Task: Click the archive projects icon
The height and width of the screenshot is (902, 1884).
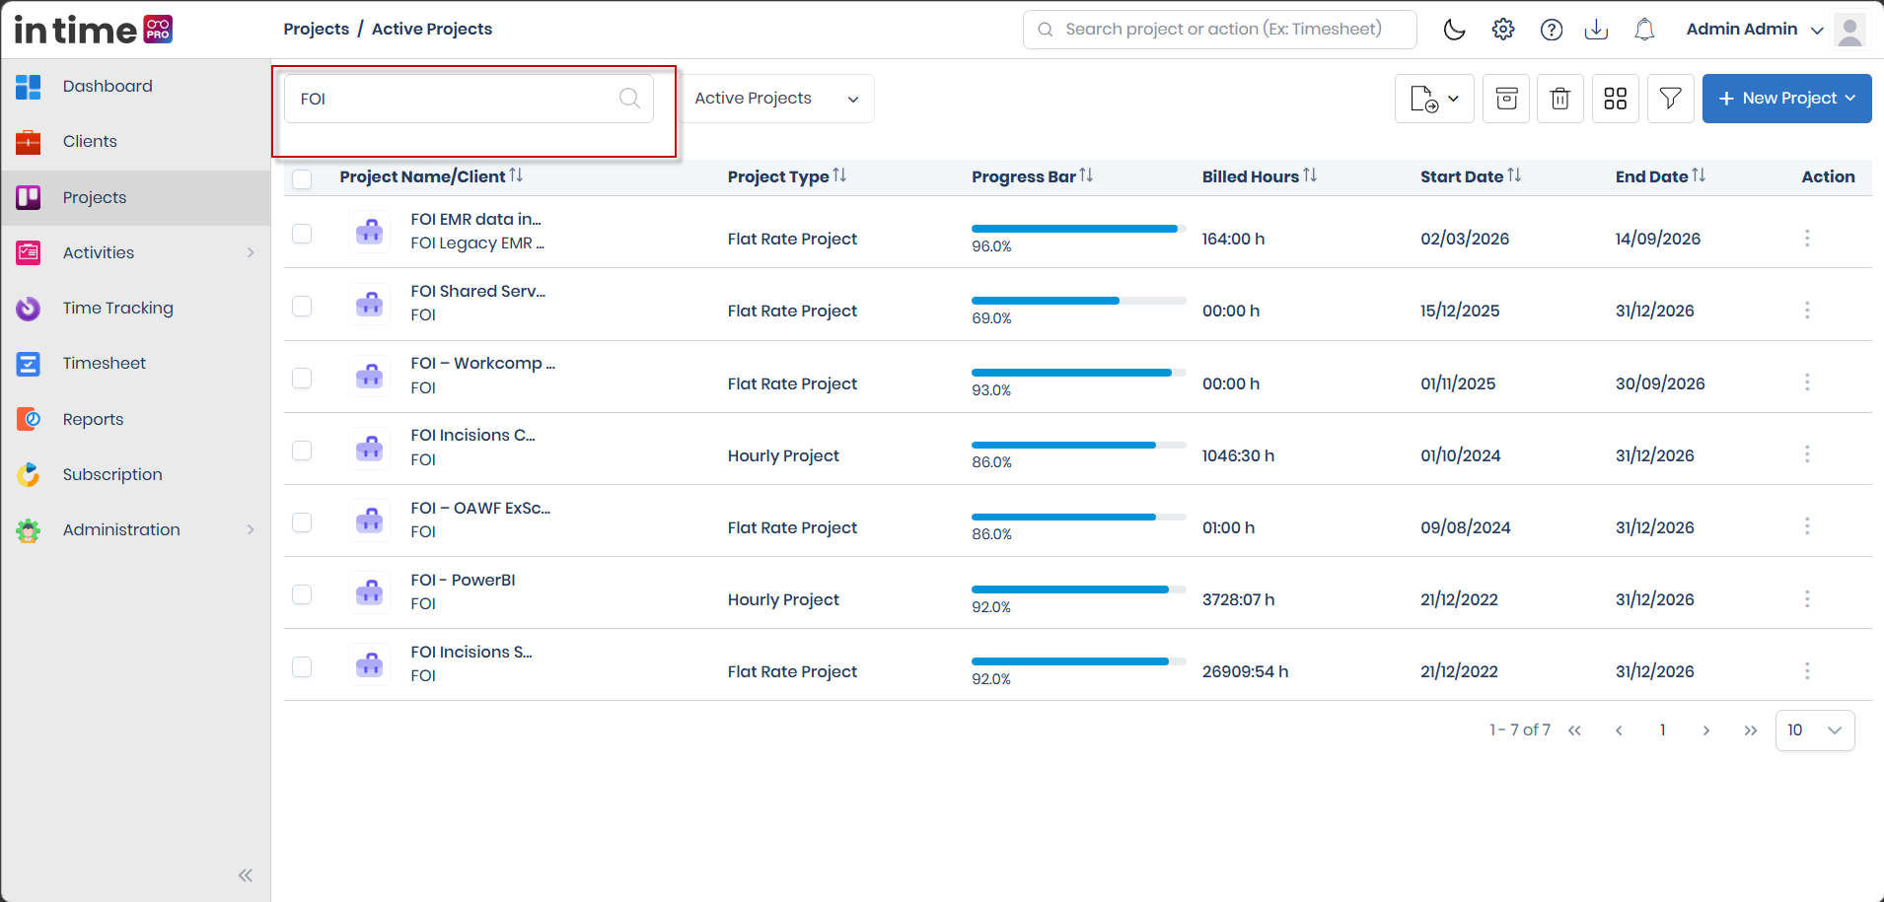Action: tap(1506, 99)
